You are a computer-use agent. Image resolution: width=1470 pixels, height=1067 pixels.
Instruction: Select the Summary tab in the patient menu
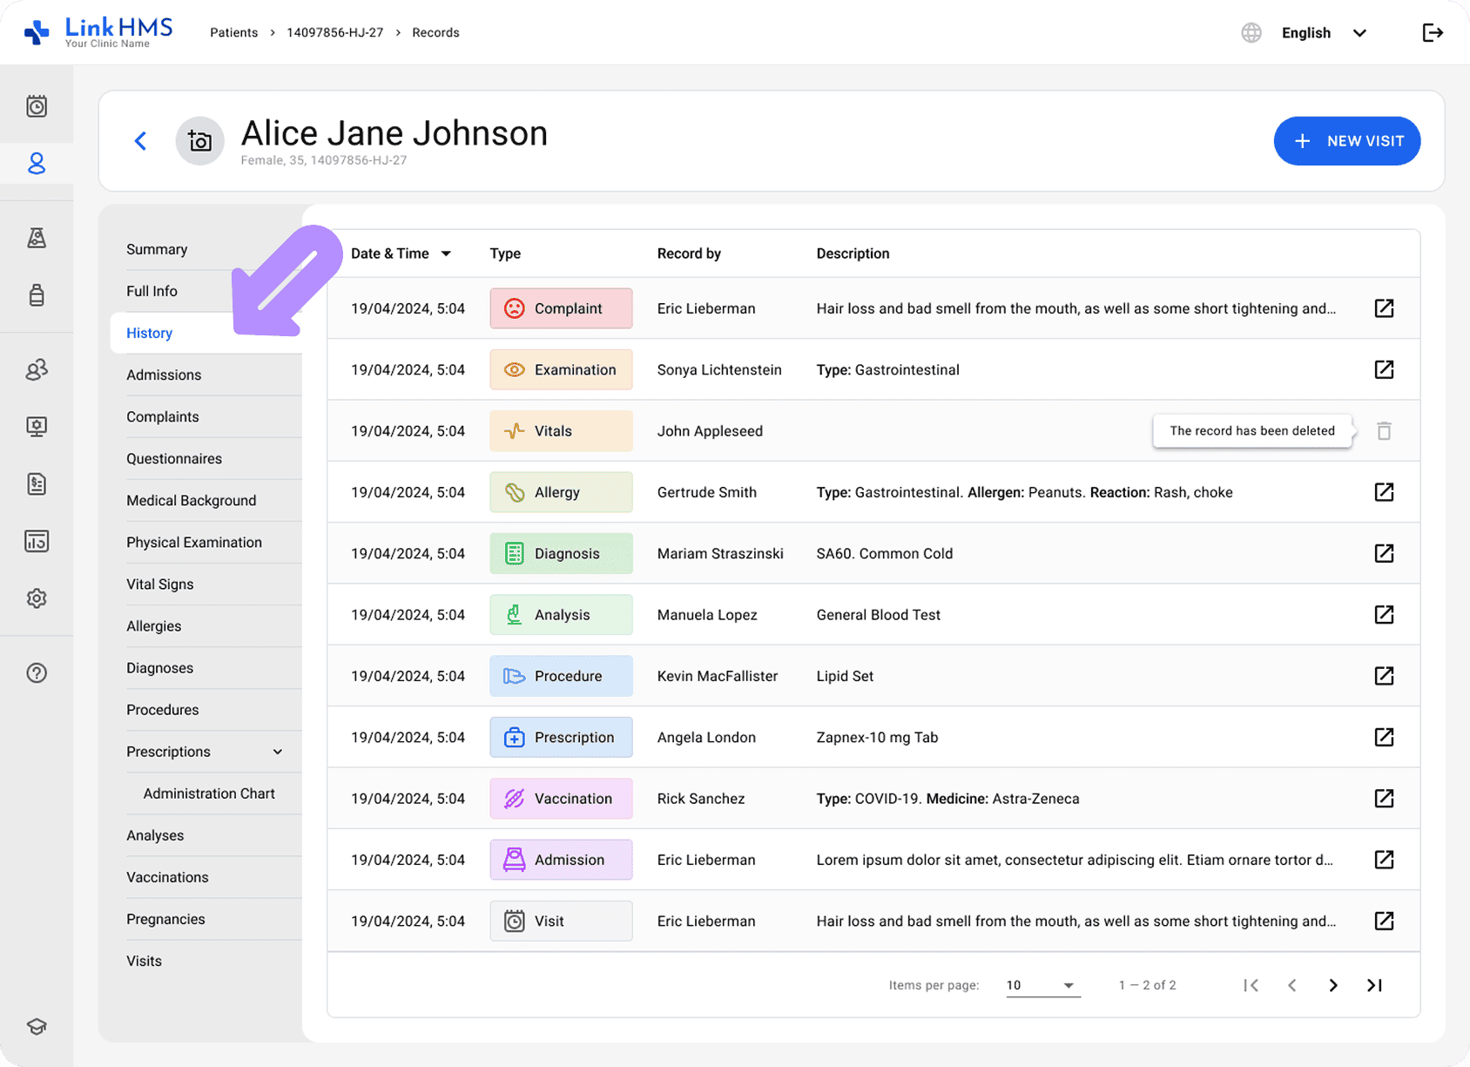tap(157, 249)
